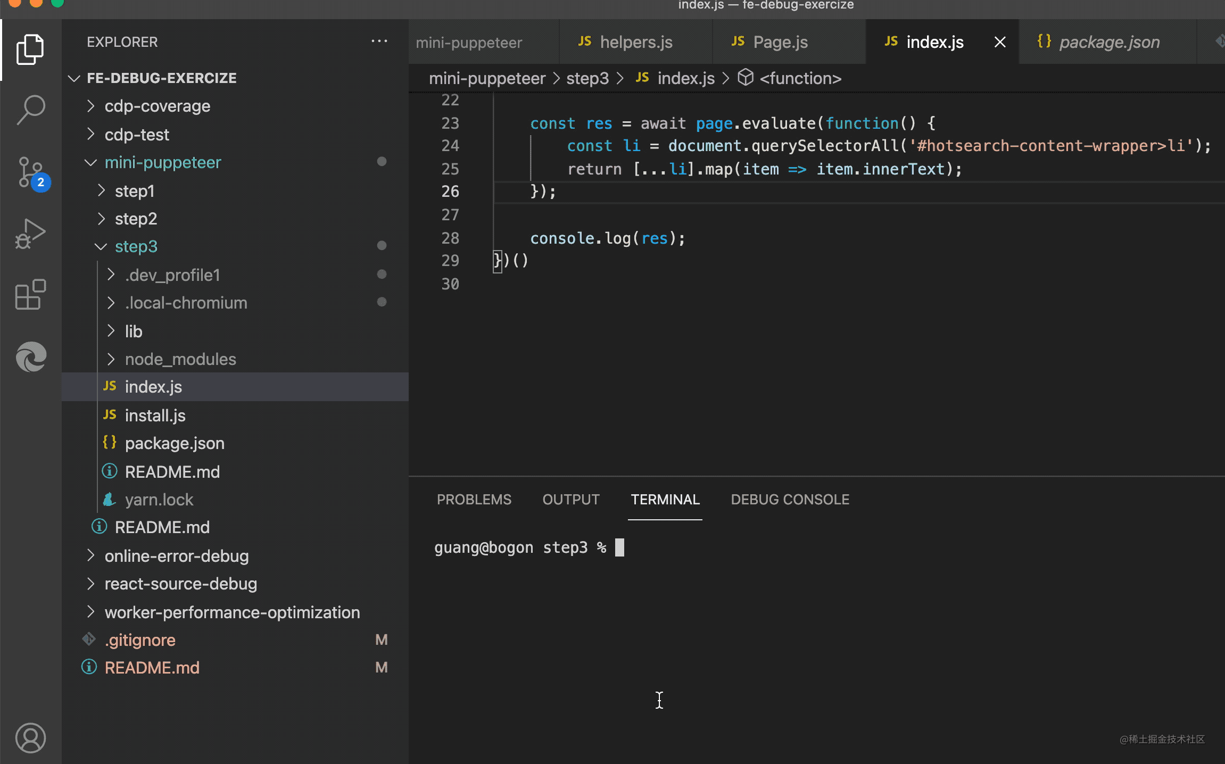The image size is (1225, 764).
Task: Open the Explorer view icon
Action: (30, 49)
